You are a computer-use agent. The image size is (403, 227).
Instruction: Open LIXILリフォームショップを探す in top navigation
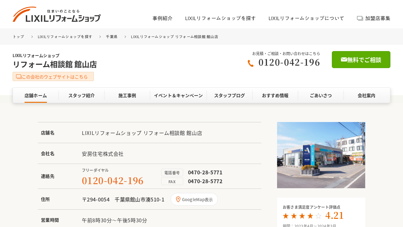pos(220,18)
